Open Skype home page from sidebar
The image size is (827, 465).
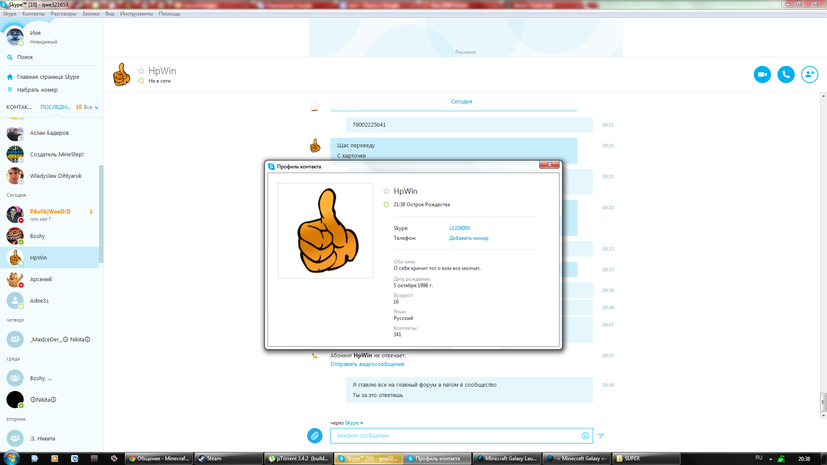click(48, 77)
